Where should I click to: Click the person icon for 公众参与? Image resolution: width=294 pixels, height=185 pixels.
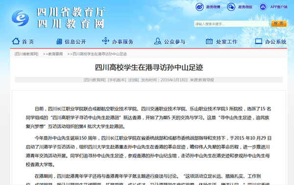point(157,41)
